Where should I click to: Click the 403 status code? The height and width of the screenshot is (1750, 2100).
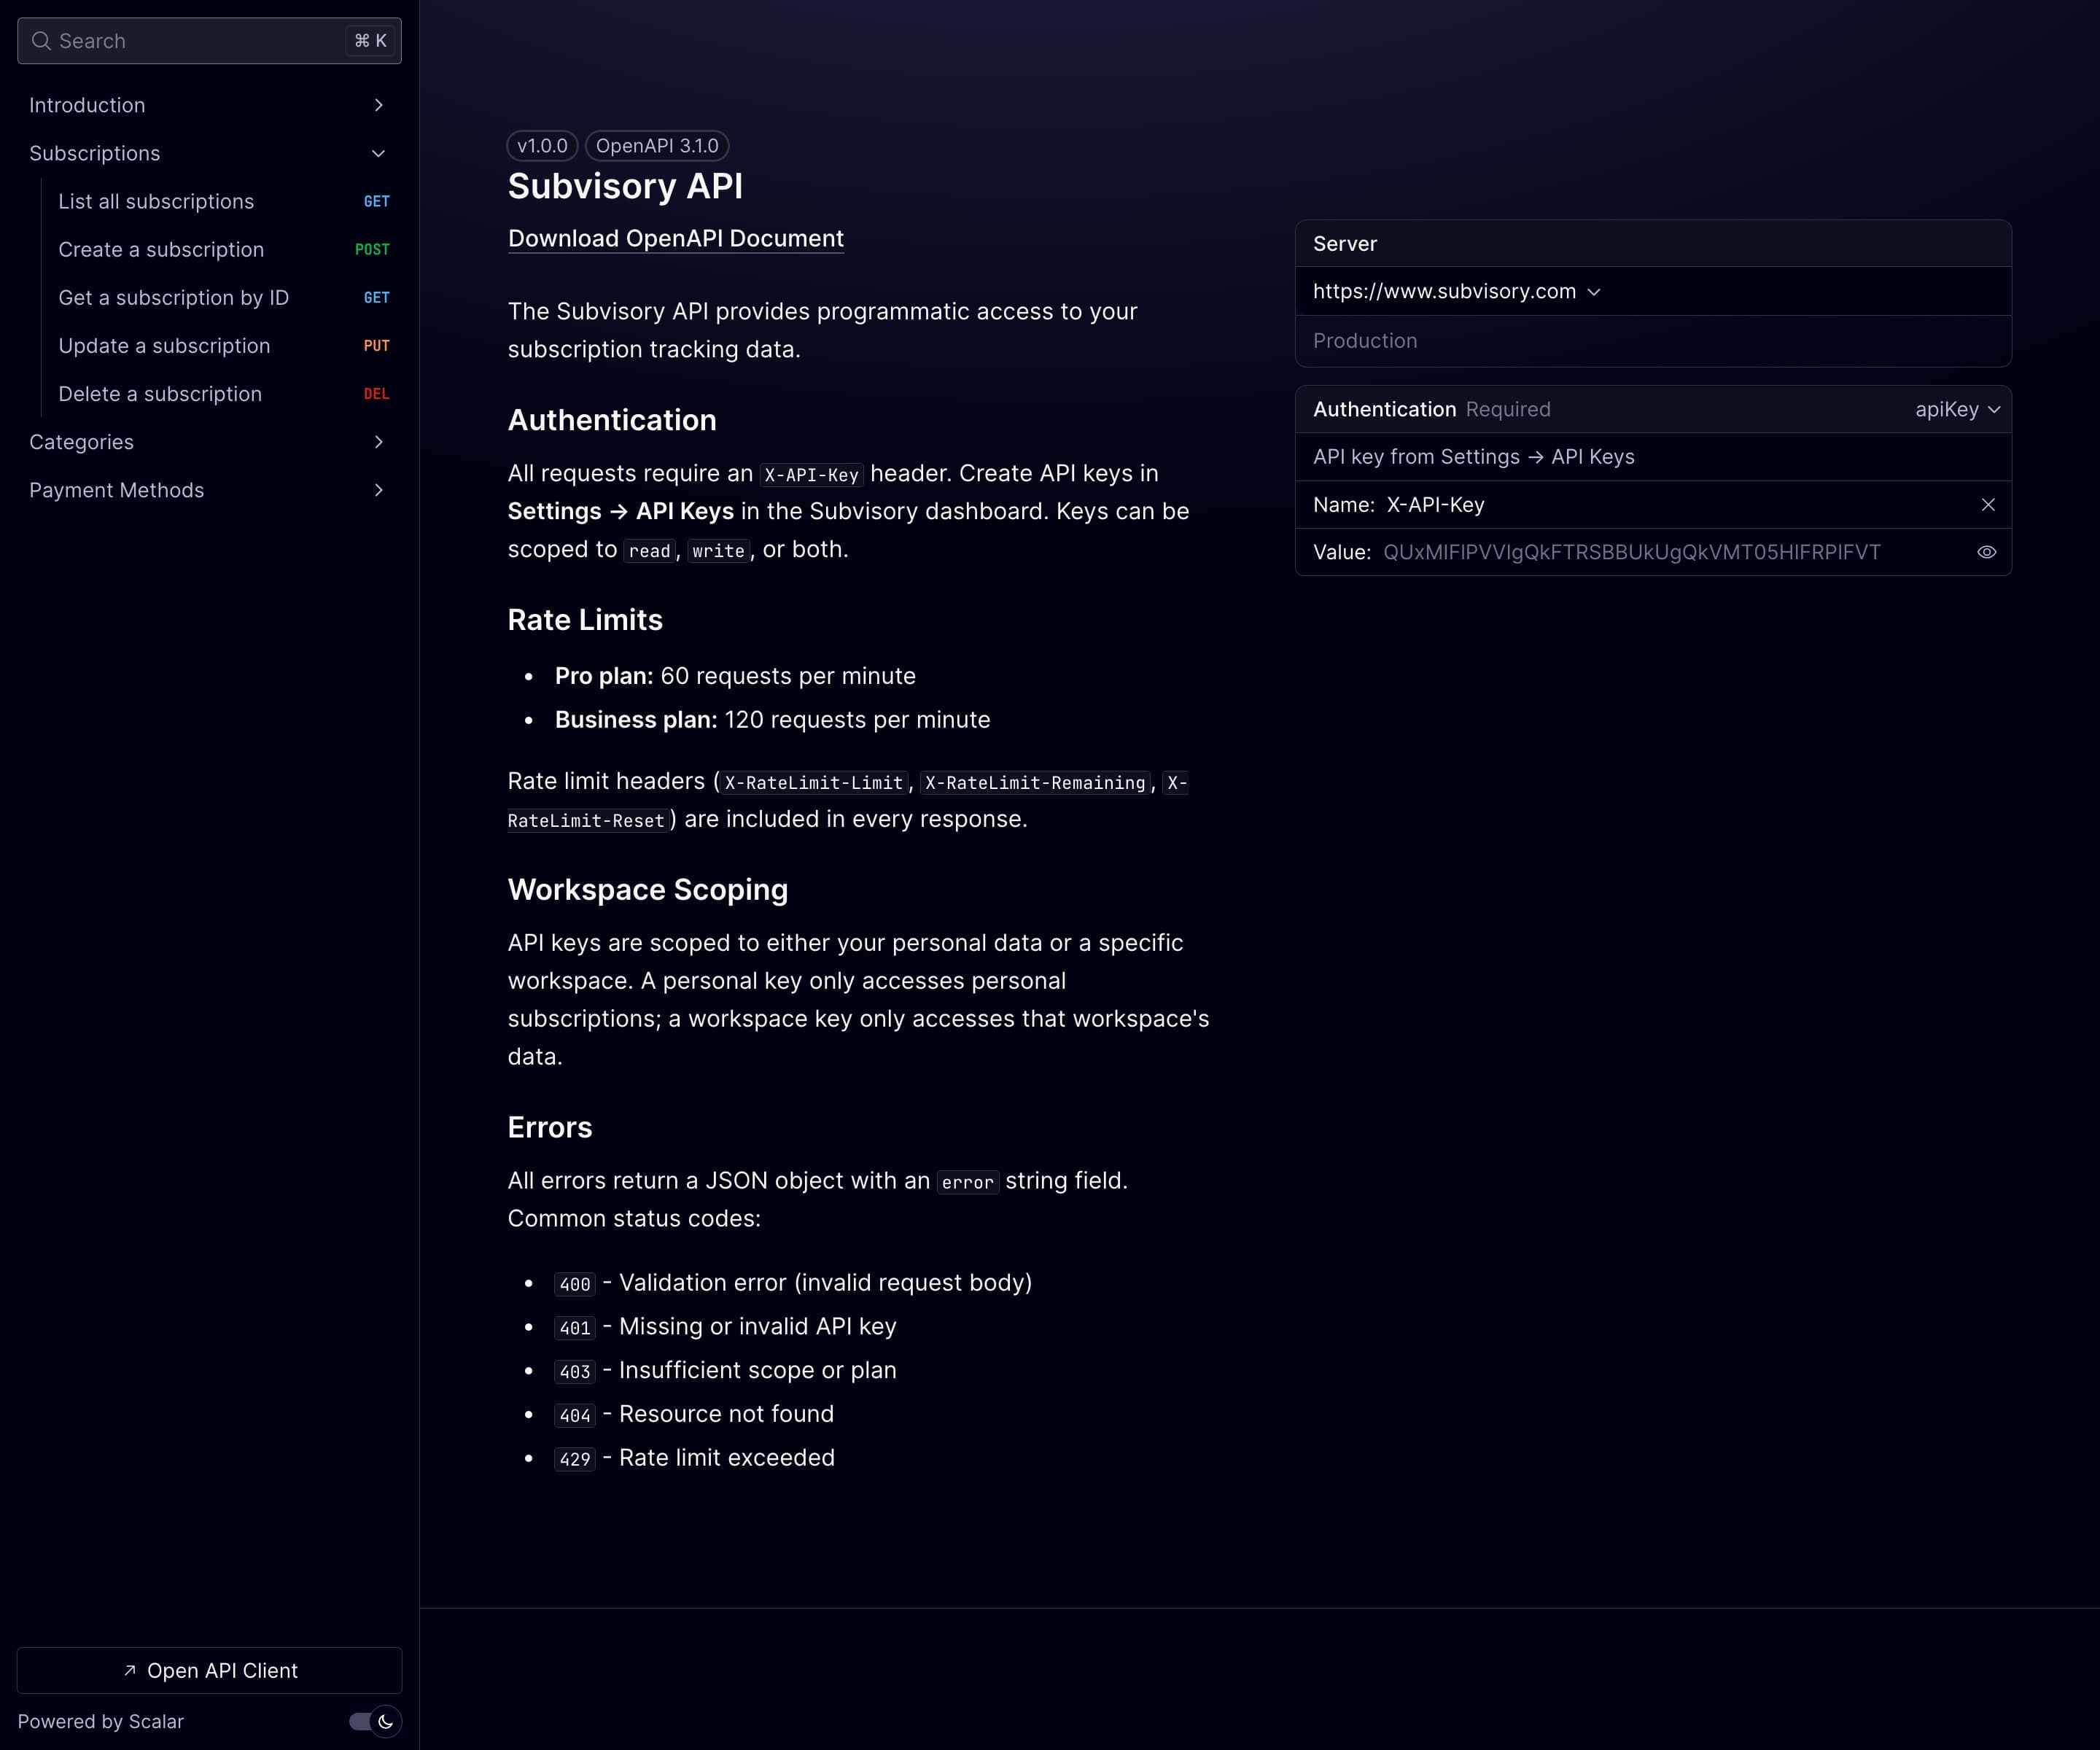(x=575, y=1372)
